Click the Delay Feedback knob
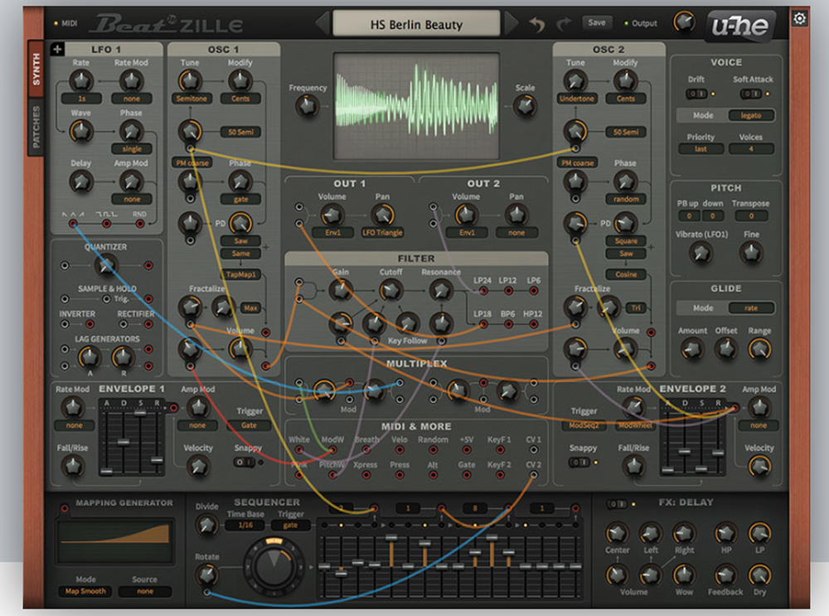The height and width of the screenshot is (616, 829). point(725,575)
